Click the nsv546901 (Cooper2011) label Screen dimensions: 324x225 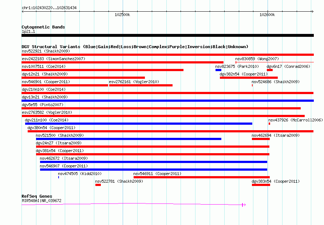pyautogui.click(x=46, y=82)
